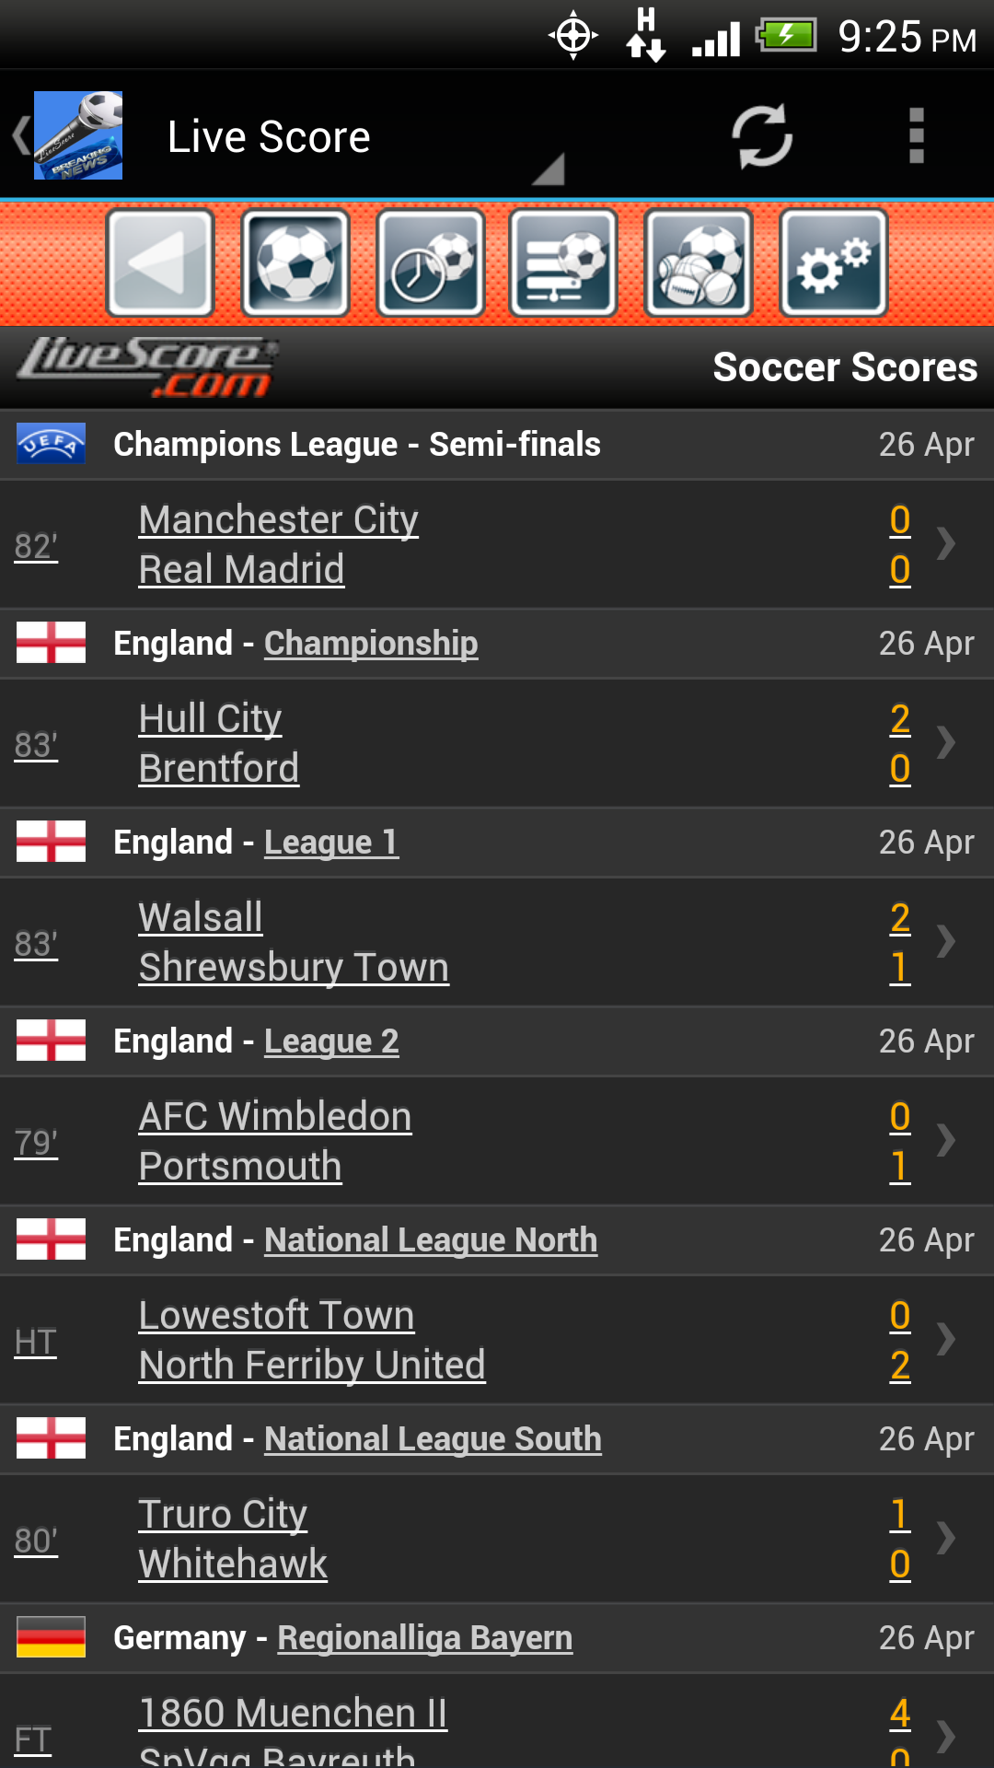Image resolution: width=994 pixels, height=1768 pixels.
Task: Select the leagues filter soccer icon
Action: click(x=564, y=262)
